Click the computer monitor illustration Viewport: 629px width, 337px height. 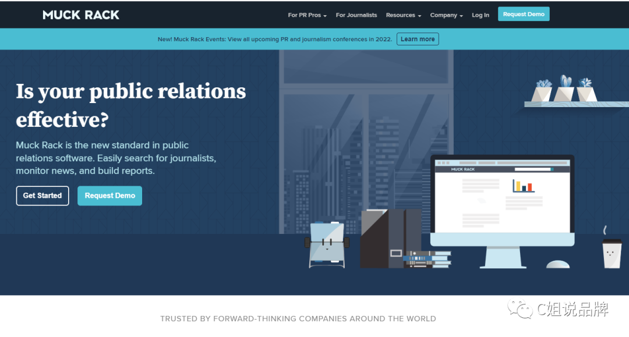tap(502, 211)
